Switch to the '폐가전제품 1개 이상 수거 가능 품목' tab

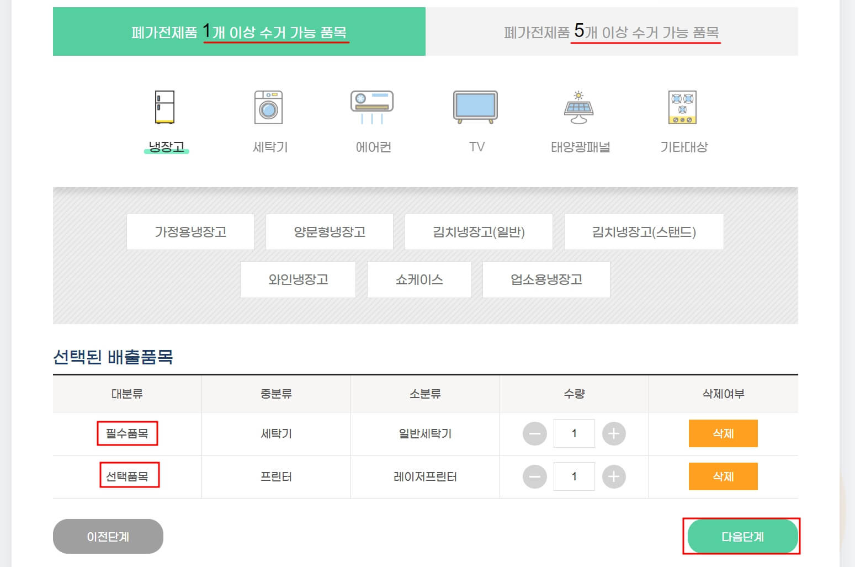click(x=239, y=31)
